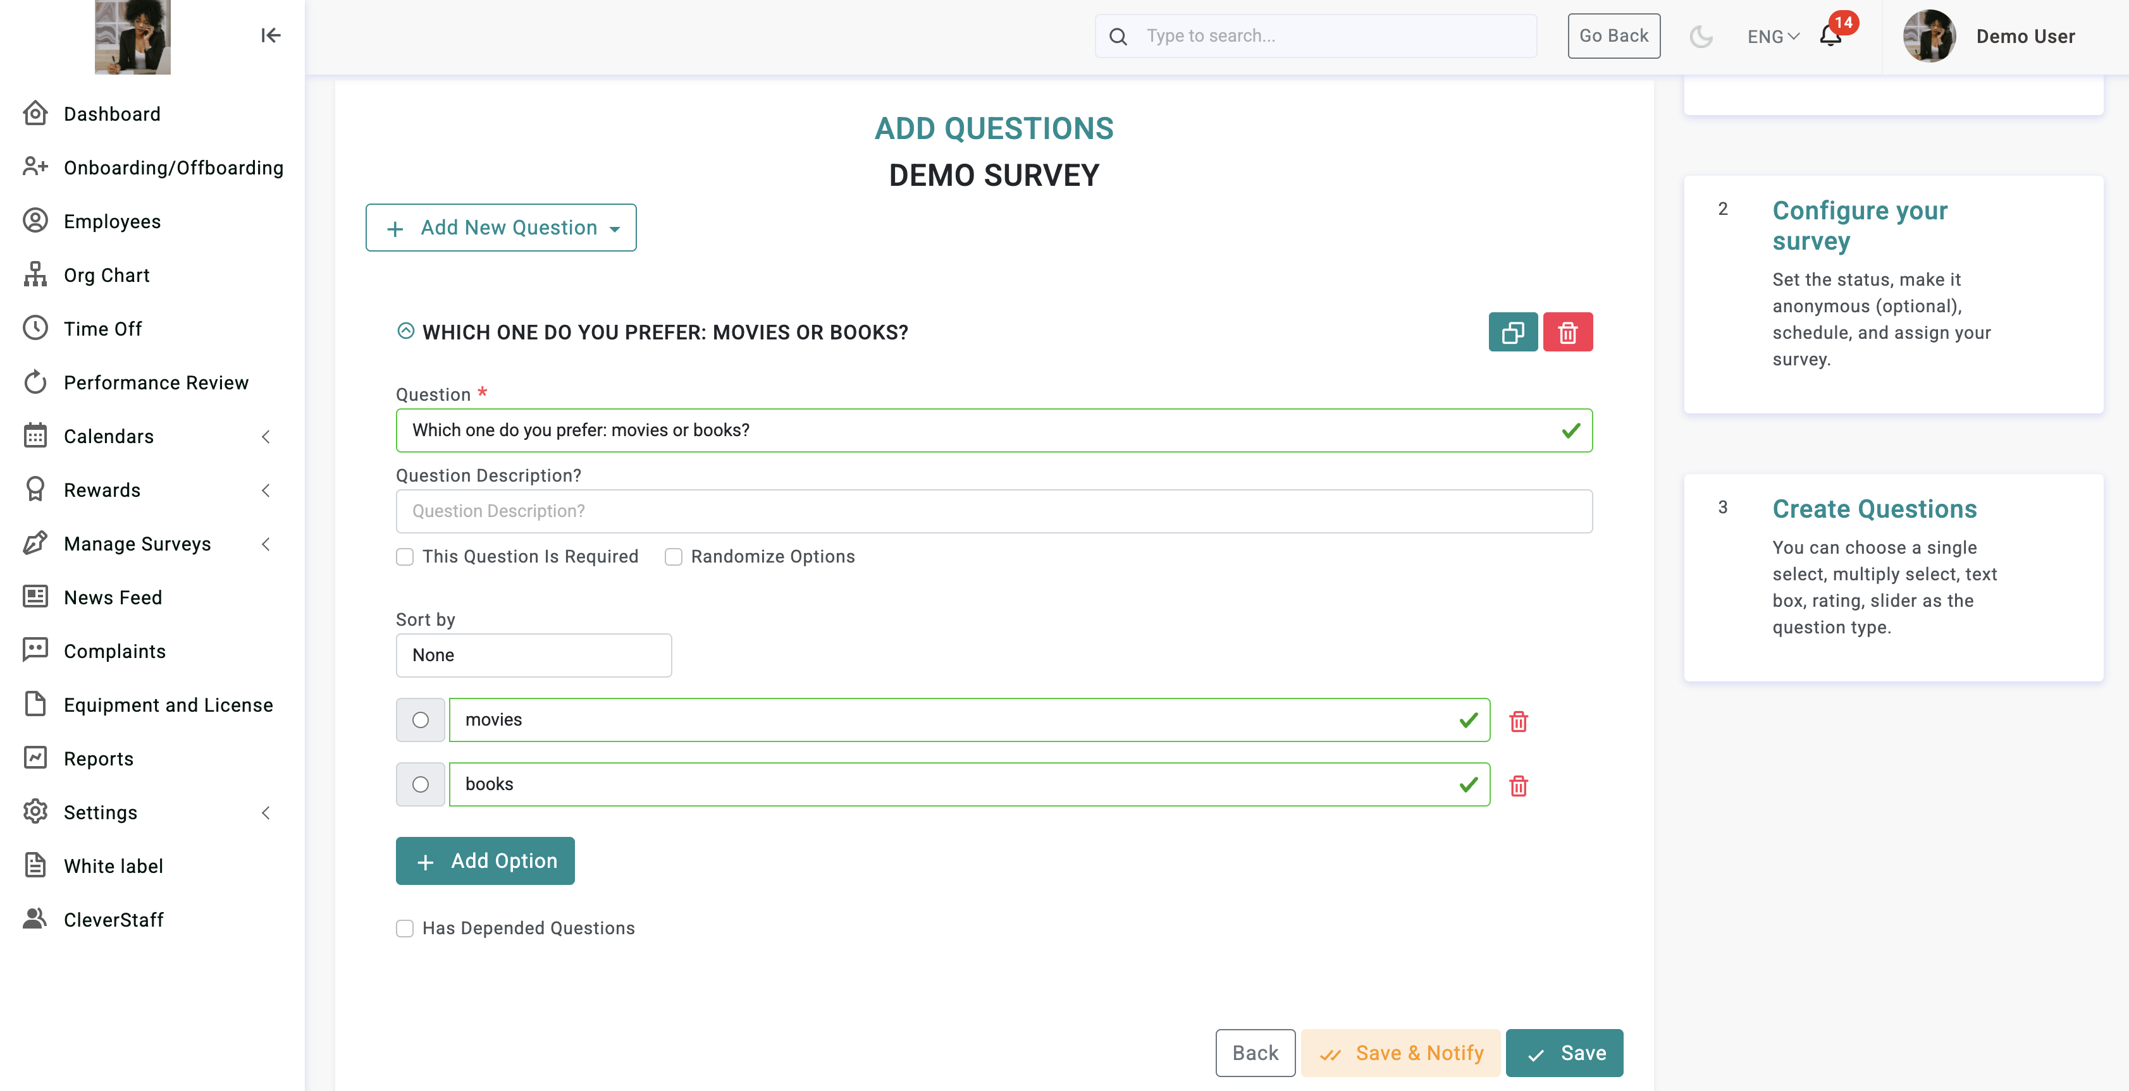Click the Create Questions step heading
Viewport: 2129px width, 1091px height.
point(1875,509)
